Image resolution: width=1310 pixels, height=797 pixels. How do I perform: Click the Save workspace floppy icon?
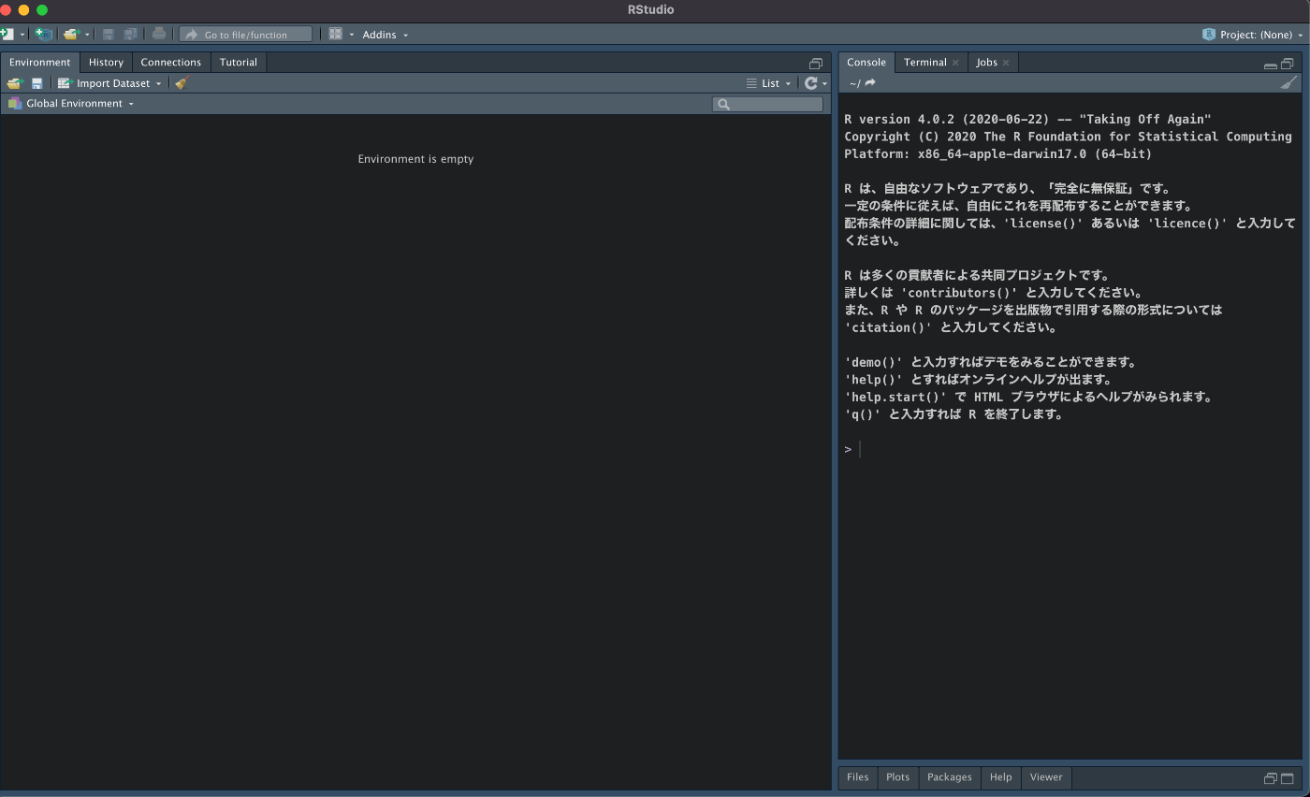[36, 83]
